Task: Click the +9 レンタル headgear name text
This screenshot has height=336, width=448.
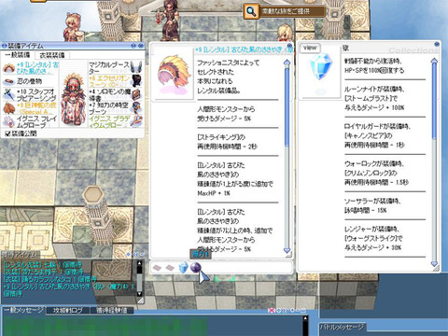Action: click(x=37, y=68)
